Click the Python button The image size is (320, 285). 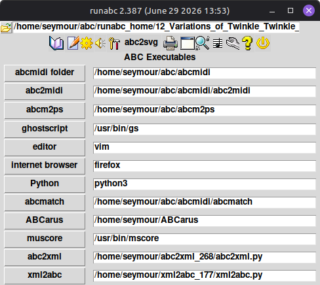click(x=45, y=184)
